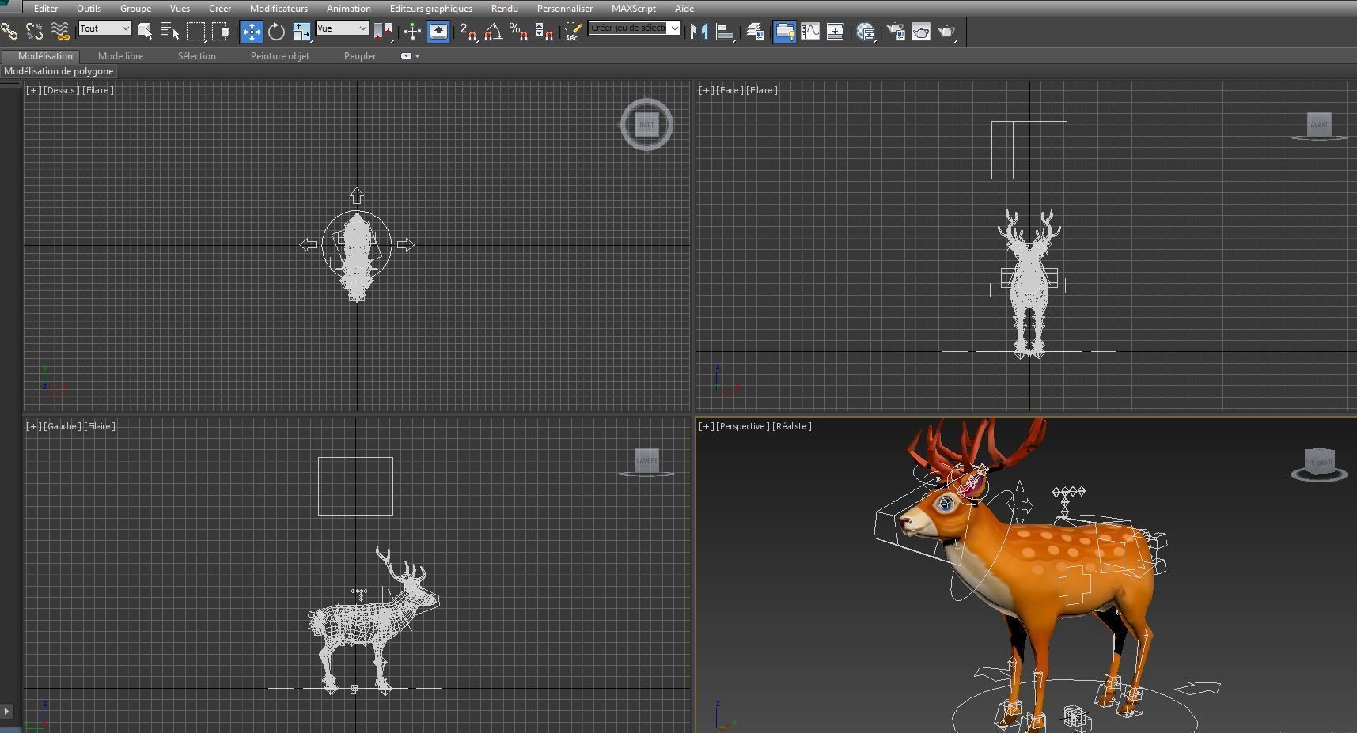1357x733 pixels.
Task: Click the Mirror tool icon
Action: point(699,32)
